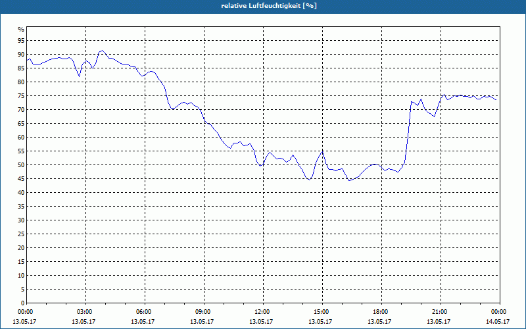Image resolution: width=526 pixels, height=329 pixels.
Task: Click the y-axis label '55'
Action: [21, 151]
